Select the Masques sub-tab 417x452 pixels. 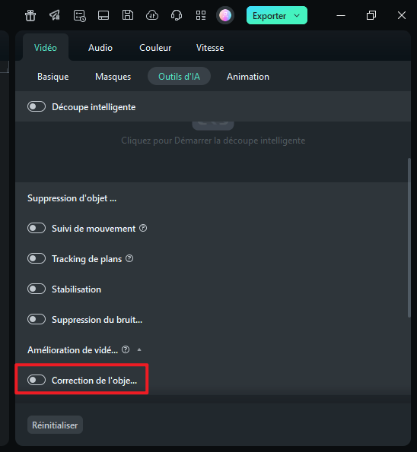113,77
